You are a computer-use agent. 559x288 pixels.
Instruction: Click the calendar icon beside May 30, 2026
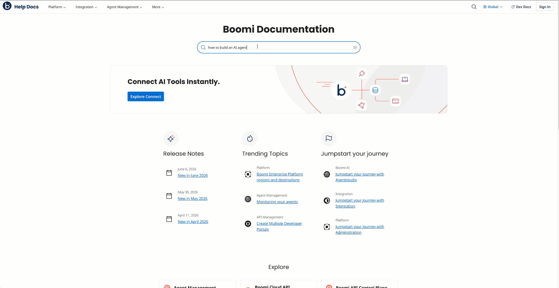[x=169, y=196]
